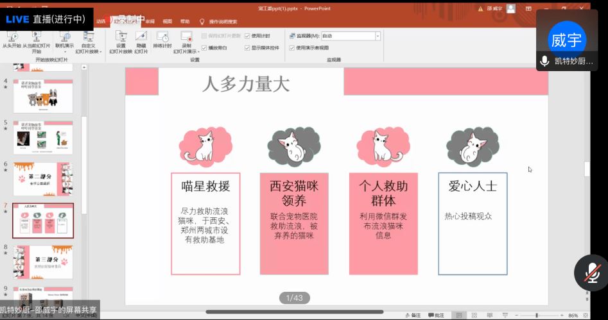608x320 pixels.
Task: Start Slide Show from status bar icon
Action: tap(505, 316)
